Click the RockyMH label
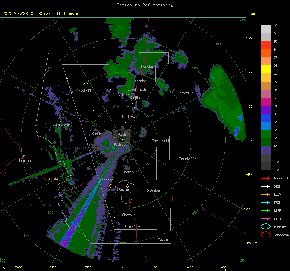Screen dimensions: 290x271 85,90
